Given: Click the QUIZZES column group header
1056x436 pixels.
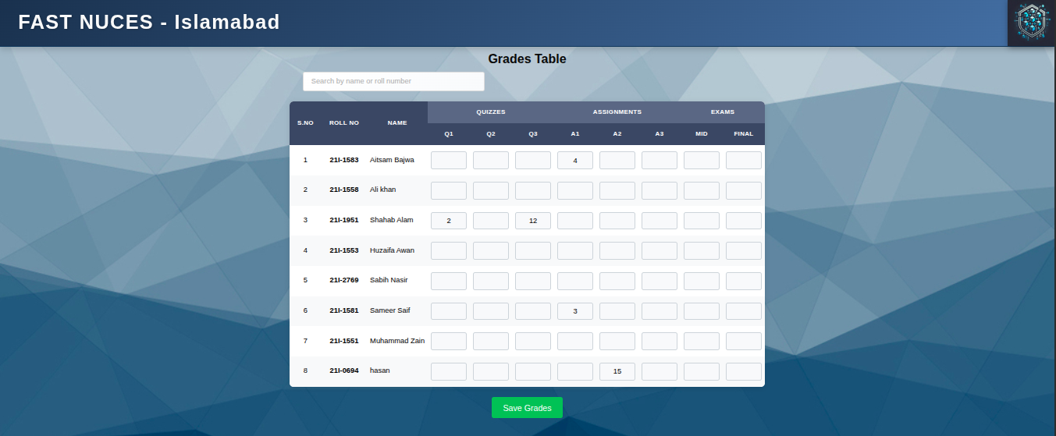Looking at the screenshot, I should point(491,112).
